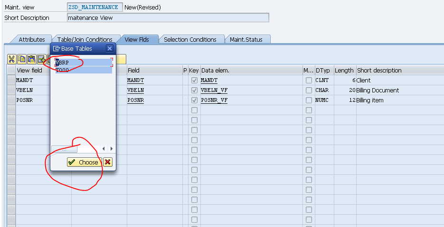Click the Data elem. column header
This screenshot has width=444, height=227.
(x=252, y=70)
